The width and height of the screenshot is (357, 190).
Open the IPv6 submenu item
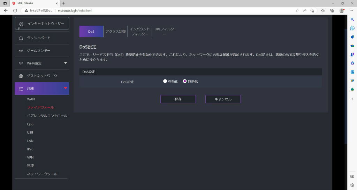[30, 149]
